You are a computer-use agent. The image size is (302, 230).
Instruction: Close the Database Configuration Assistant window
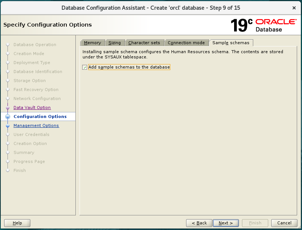(294, 8)
